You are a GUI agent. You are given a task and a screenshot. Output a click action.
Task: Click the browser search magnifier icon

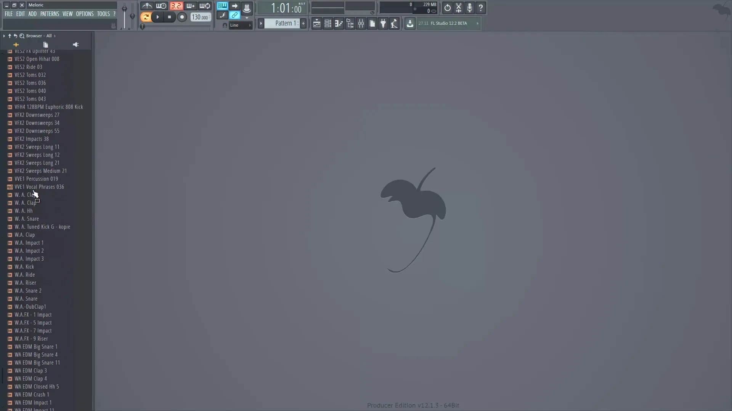tap(22, 36)
